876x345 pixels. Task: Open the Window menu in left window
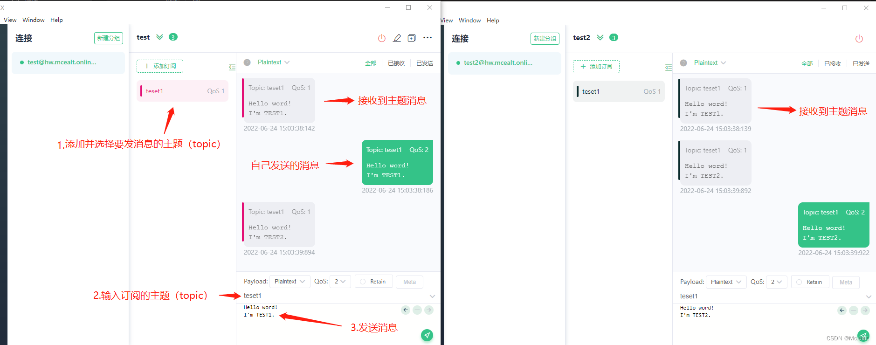click(x=34, y=20)
